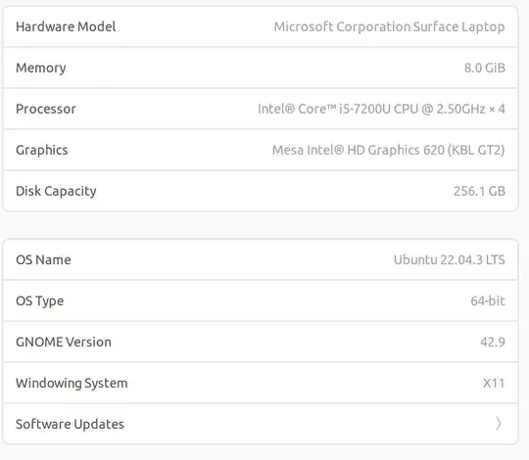Click the Intel Core i5-7200U processor value

click(381, 109)
